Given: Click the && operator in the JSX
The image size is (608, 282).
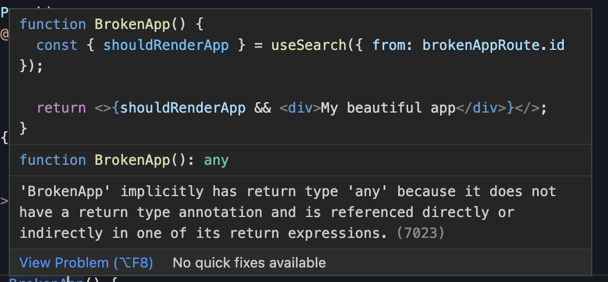Looking at the screenshot, I should [263, 108].
